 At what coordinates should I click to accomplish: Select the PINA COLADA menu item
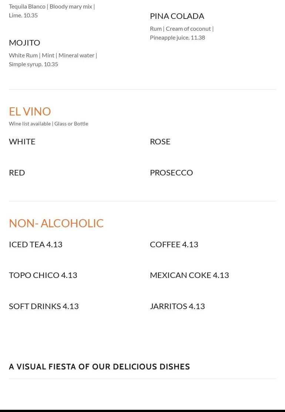177,16
